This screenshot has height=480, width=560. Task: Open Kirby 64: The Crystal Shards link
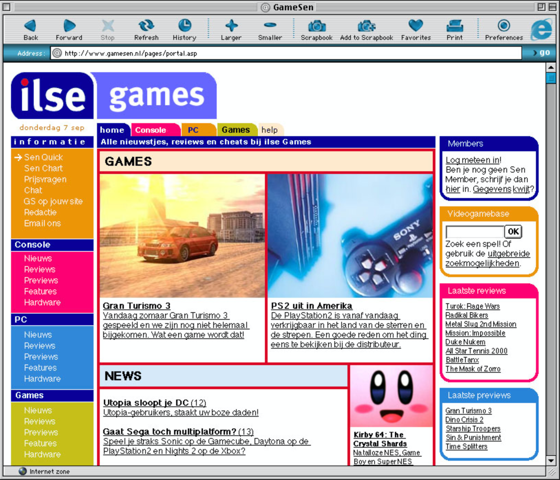coord(380,439)
